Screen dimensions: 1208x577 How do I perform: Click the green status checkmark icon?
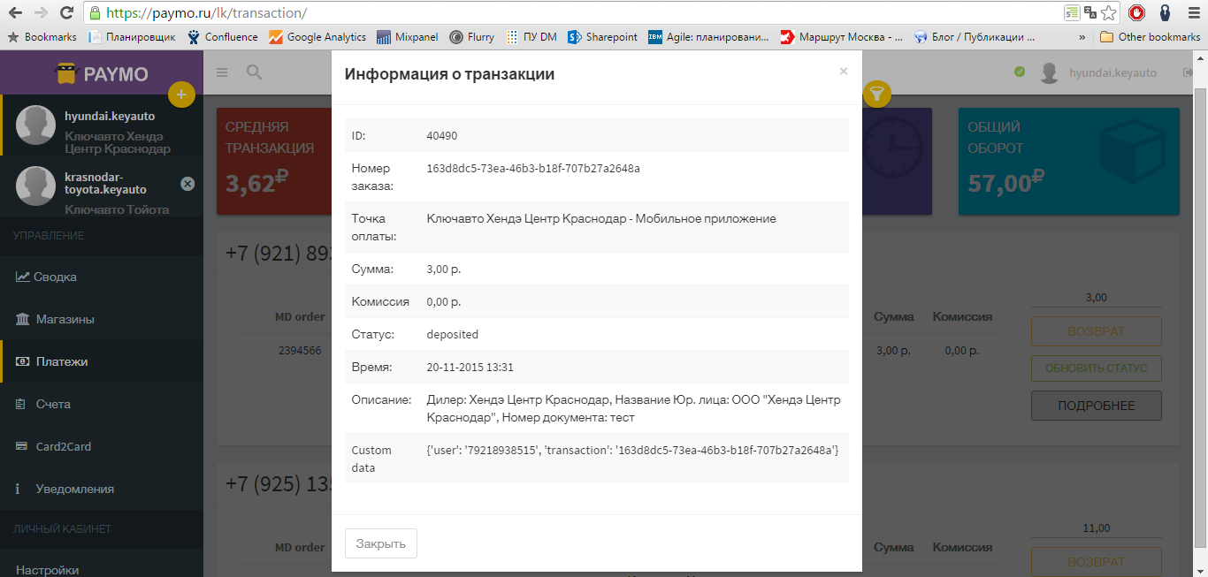1020,72
